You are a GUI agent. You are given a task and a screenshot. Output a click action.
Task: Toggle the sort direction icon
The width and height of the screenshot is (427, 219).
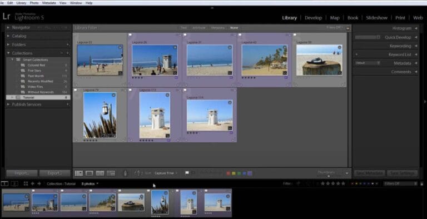pos(138,173)
